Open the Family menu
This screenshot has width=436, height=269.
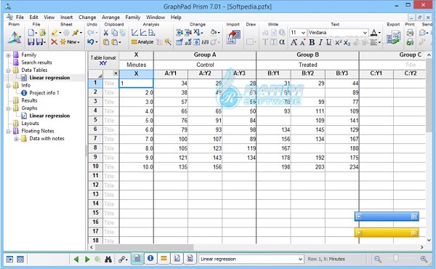133,17
